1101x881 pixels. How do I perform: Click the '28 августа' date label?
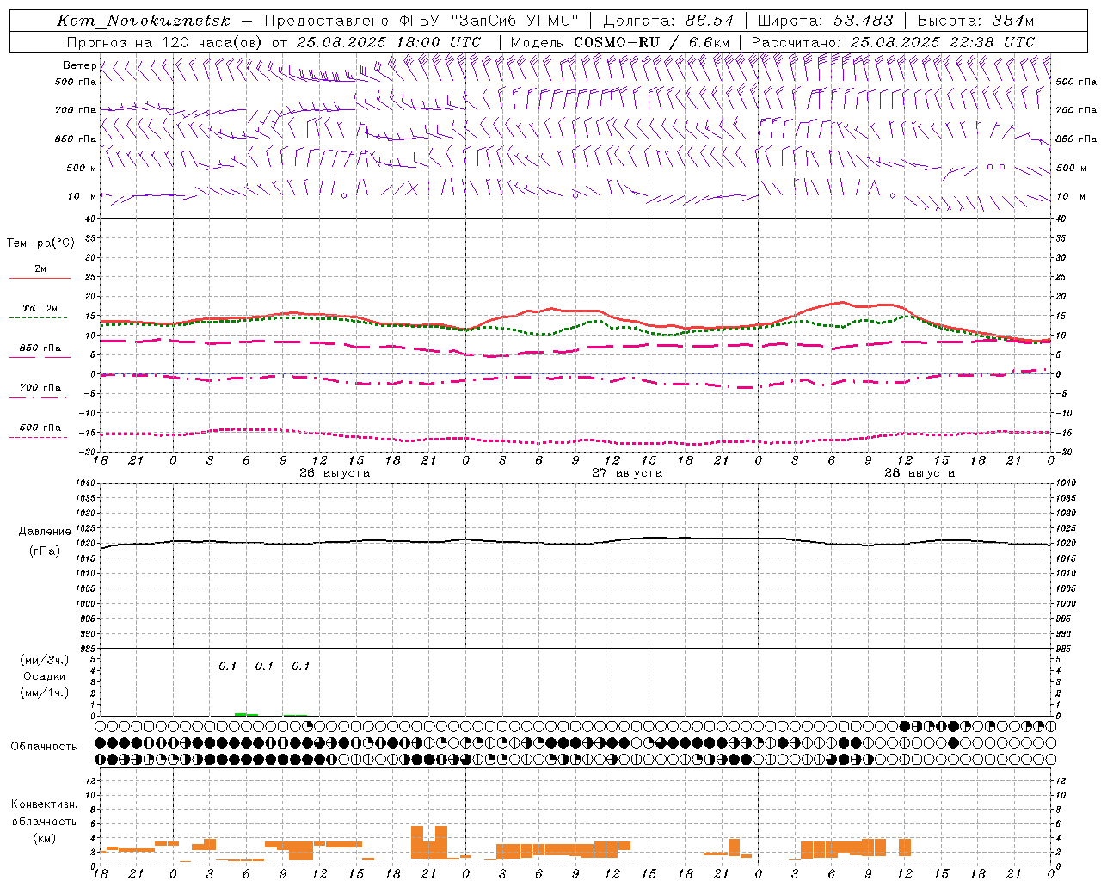[919, 473]
